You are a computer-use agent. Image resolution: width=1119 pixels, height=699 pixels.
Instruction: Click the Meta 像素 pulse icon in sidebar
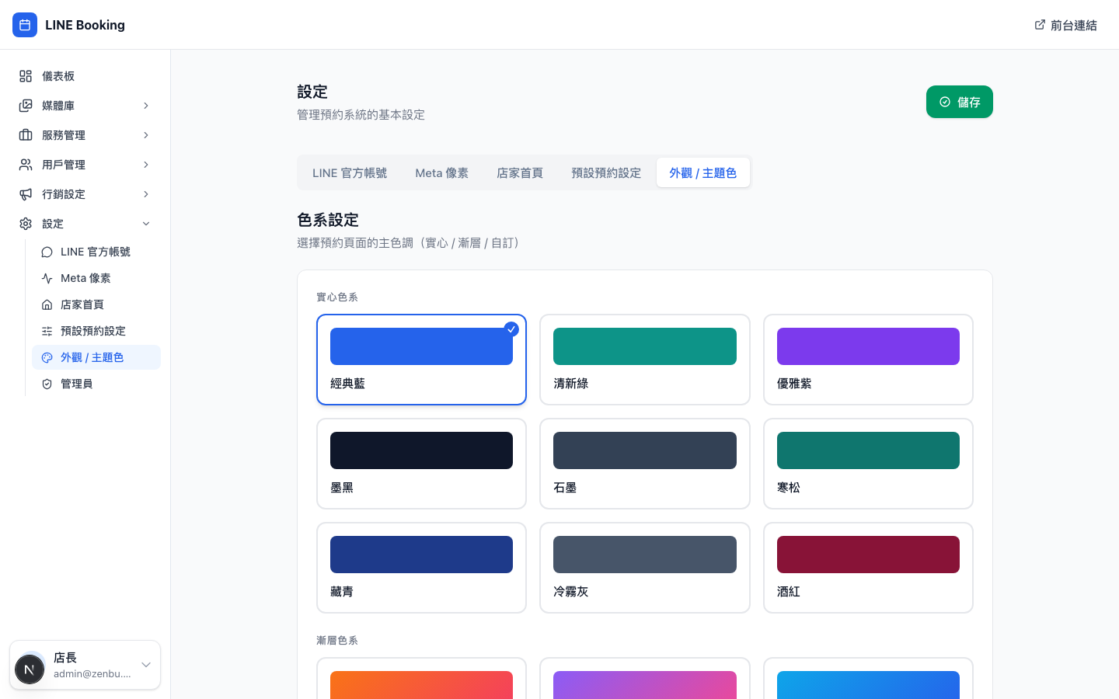click(x=47, y=278)
